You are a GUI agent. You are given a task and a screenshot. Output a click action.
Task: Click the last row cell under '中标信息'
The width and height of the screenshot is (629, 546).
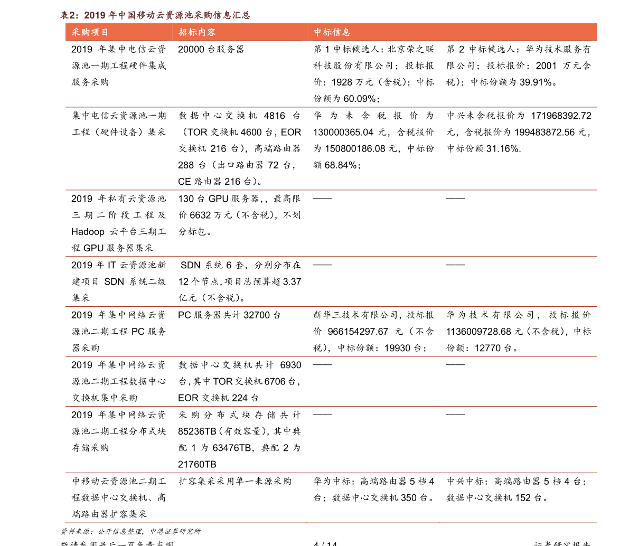tap(454, 498)
